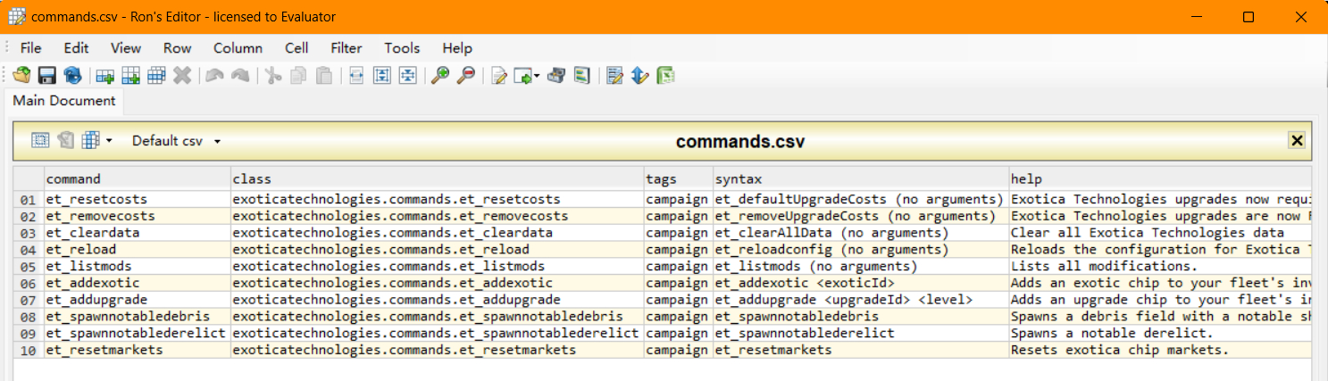Click the delete (X) toolbar icon
This screenshot has height=381, width=1328.
coord(182,76)
